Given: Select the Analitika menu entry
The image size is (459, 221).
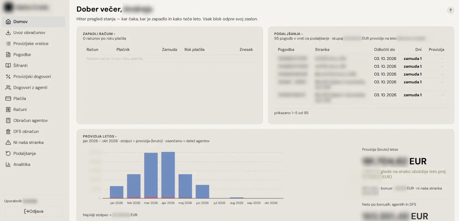Looking at the screenshot, I should (34, 165).
